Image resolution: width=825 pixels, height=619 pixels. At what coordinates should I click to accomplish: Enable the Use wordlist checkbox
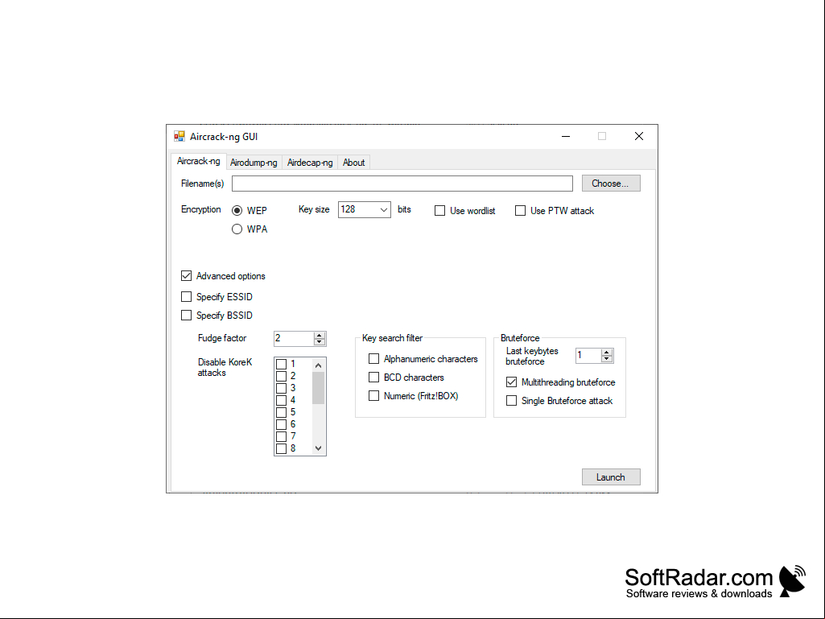click(x=439, y=211)
